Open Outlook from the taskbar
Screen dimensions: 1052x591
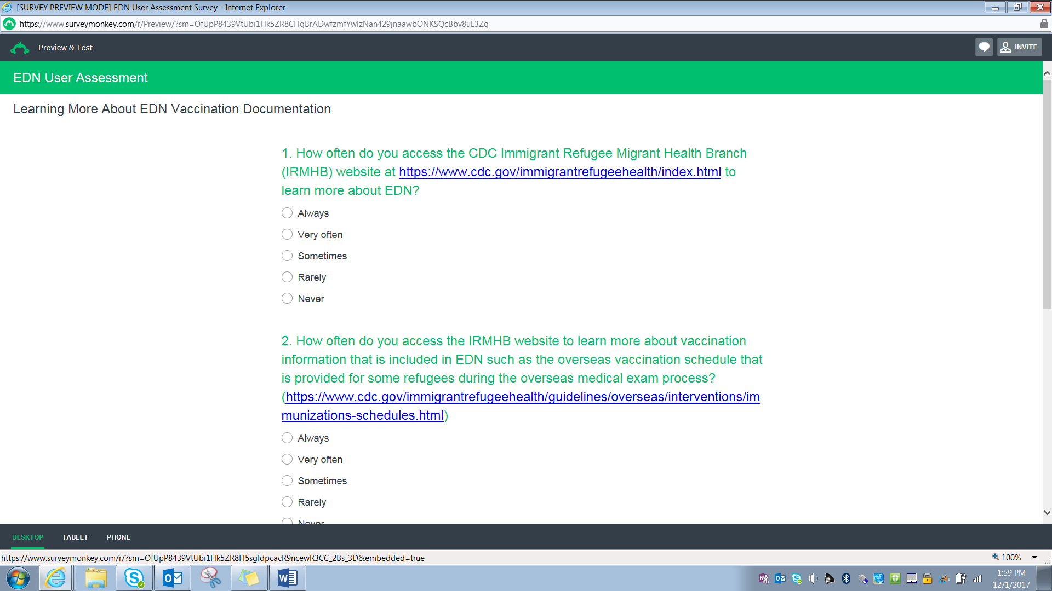pos(173,578)
